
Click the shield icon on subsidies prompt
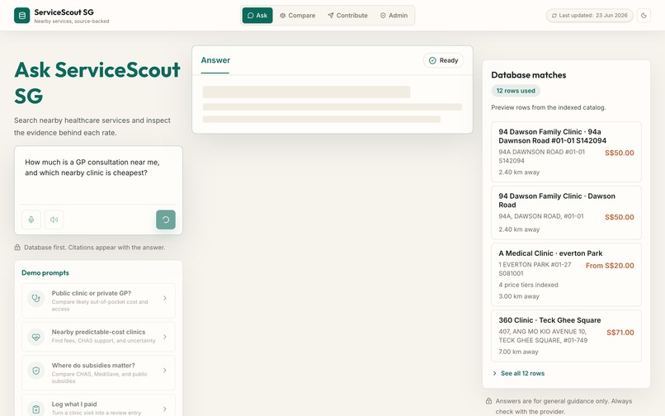(x=36, y=371)
